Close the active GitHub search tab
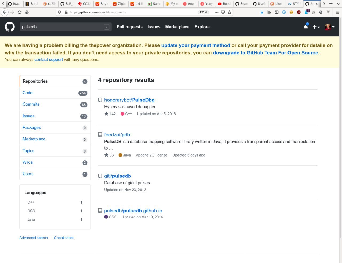The height and width of the screenshot is (263, 342). 317,4
